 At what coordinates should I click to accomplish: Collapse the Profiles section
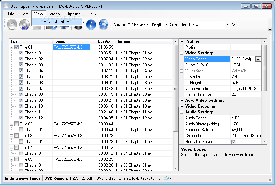pyautogui.click(x=182, y=41)
